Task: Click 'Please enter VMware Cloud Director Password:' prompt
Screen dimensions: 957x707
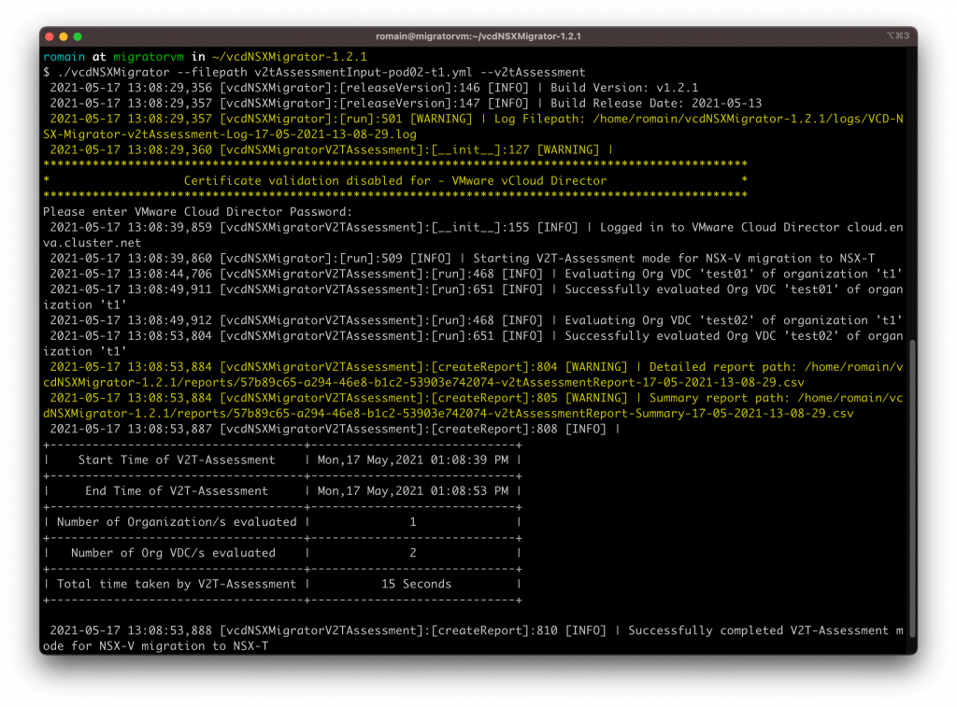Action: click(198, 212)
